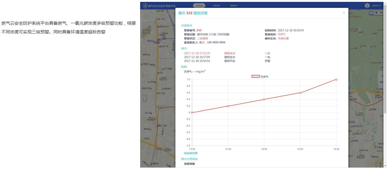Click the 一级 level in second event row

click(x=267, y=57)
